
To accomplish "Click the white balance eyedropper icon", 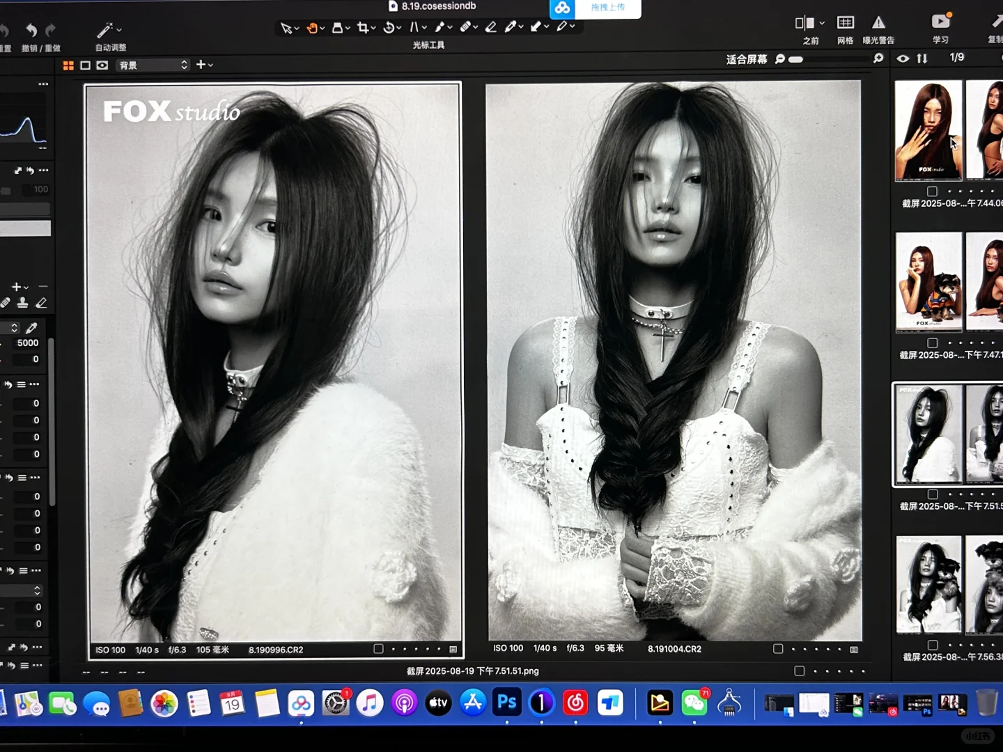I will point(31,327).
